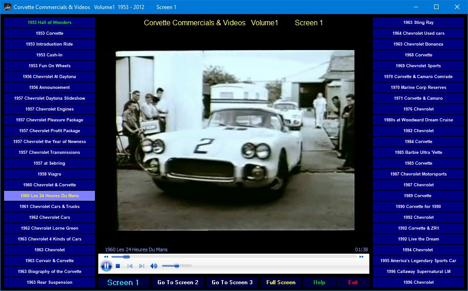Play 1992 Corvette & ZR1
468x291 pixels.
click(x=418, y=228)
